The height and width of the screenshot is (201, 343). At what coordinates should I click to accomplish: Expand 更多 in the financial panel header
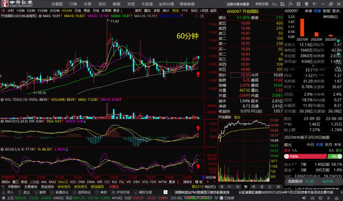337,11
